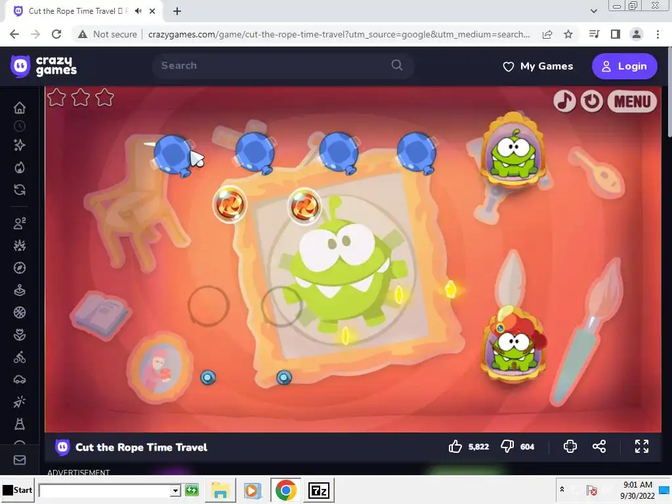Click the report bug icon below the game
The width and height of the screenshot is (672, 504).
tap(570, 446)
